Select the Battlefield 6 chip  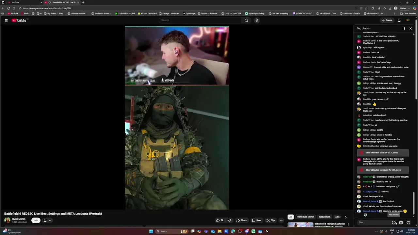(x=324, y=217)
